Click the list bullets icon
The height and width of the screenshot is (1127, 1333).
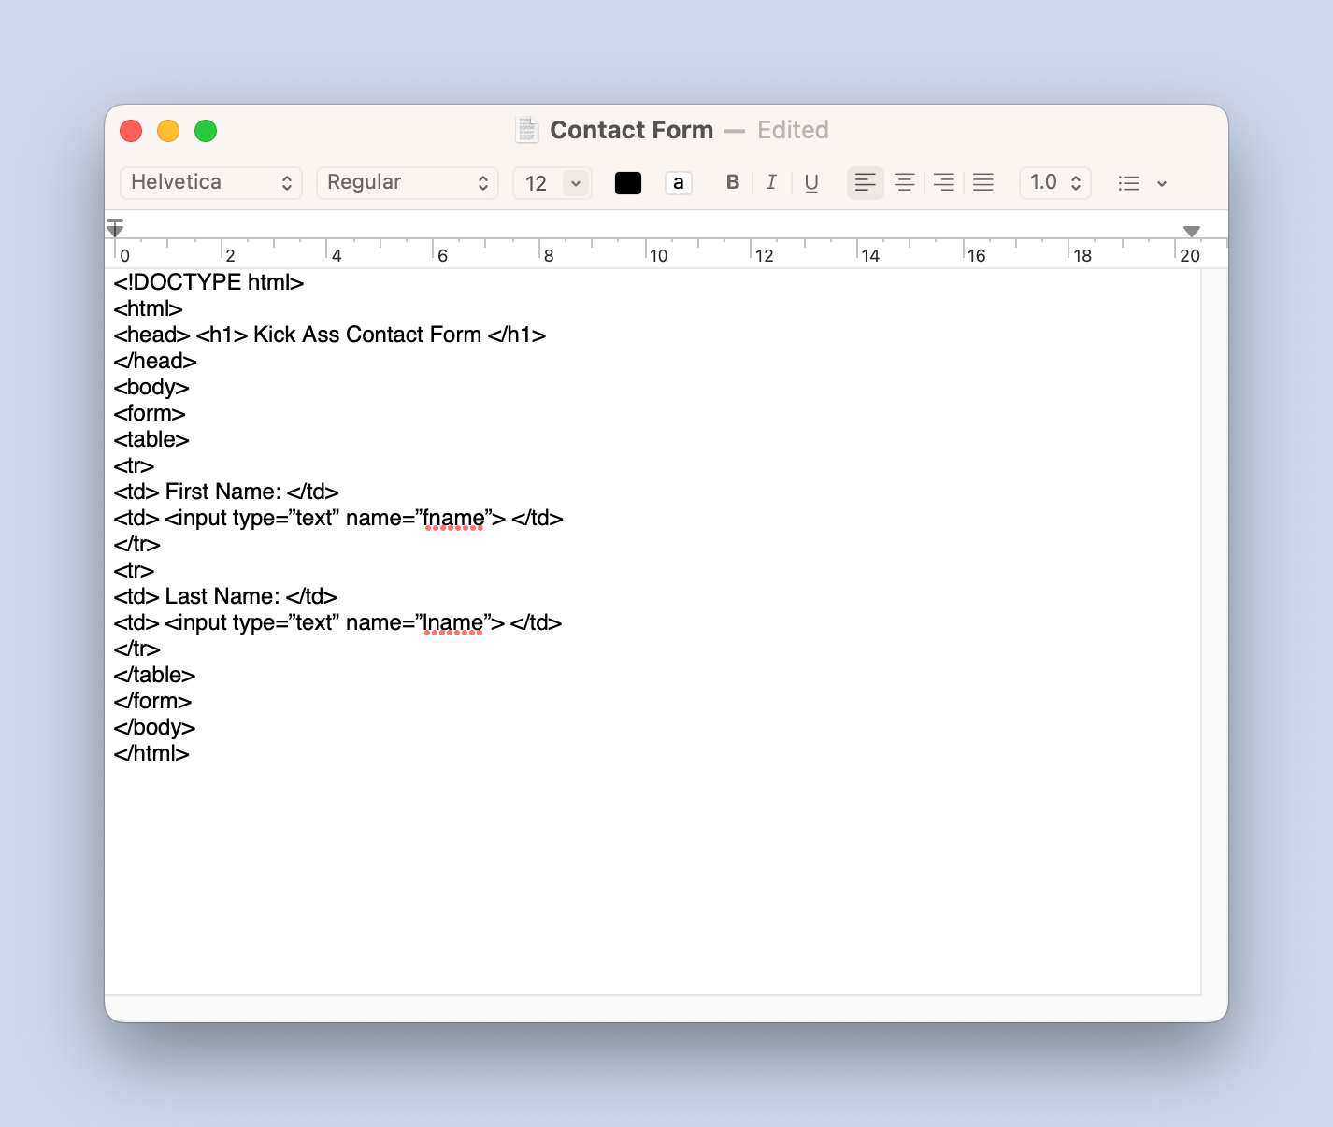click(x=1129, y=183)
